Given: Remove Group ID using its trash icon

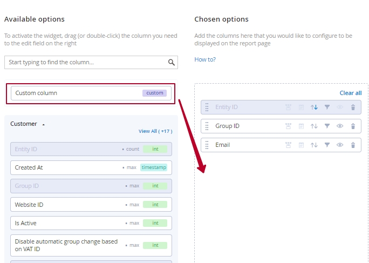Looking at the screenshot, I should point(353,126).
